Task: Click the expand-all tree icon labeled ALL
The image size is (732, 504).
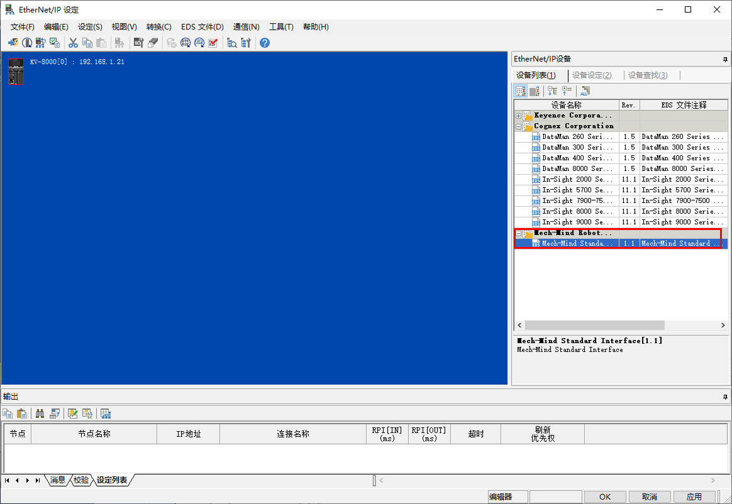Action: click(585, 90)
